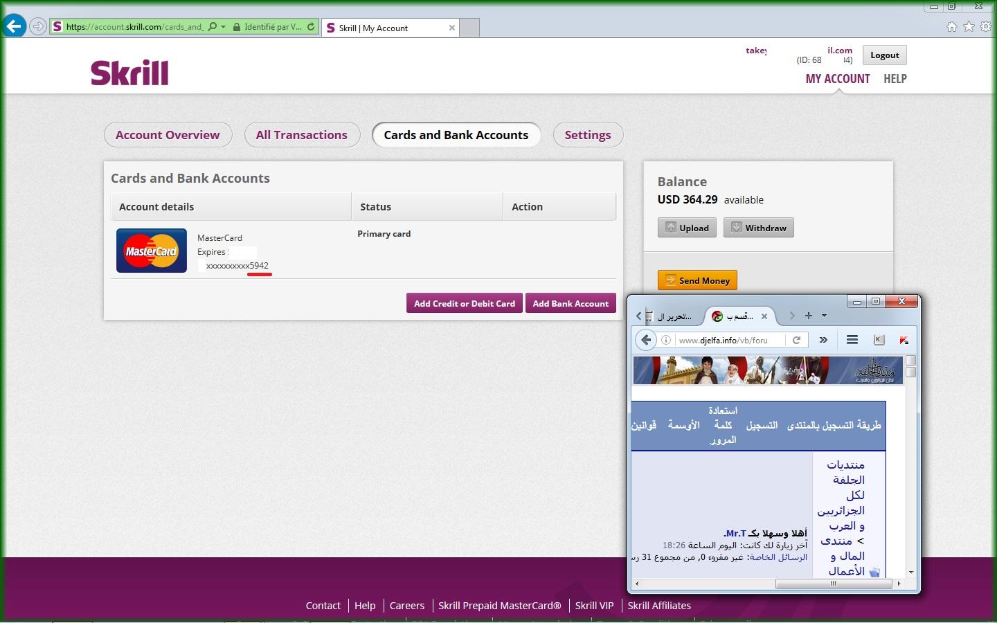Open the Contact footer link
This screenshot has width=997, height=623.
click(x=323, y=606)
